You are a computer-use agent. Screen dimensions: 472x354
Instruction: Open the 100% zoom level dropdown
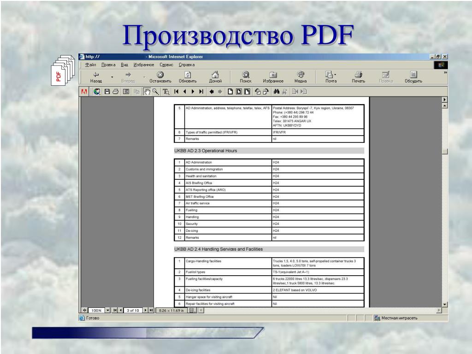click(x=108, y=310)
